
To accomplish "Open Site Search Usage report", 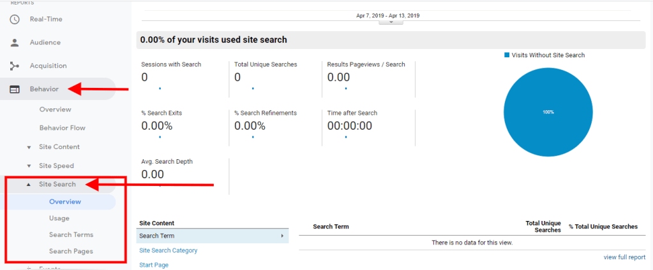I will pos(59,218).
